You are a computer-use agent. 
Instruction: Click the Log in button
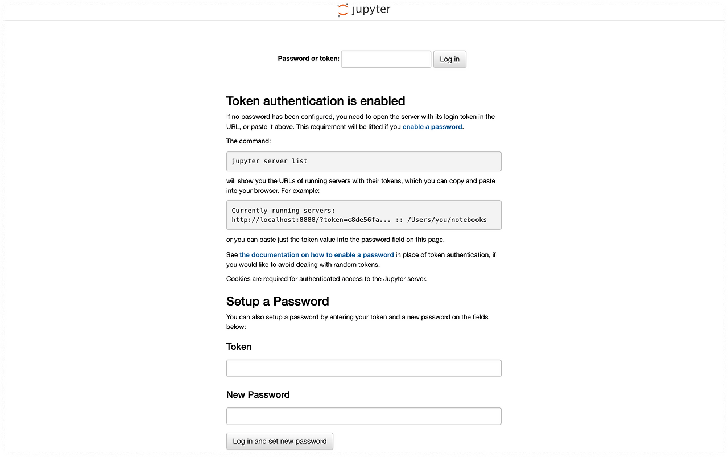coord(449,59)
